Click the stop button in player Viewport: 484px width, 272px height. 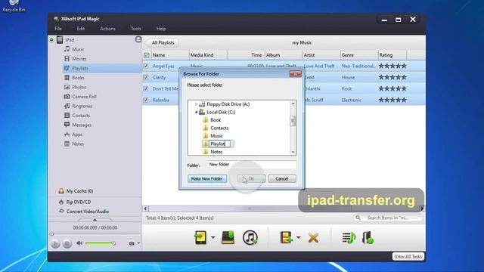[x=67, y=243]
